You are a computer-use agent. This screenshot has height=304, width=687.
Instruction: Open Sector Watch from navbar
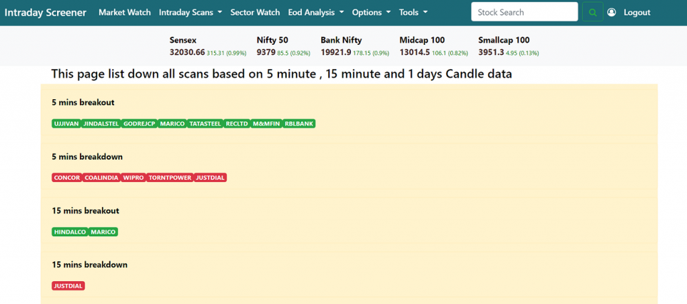(255, 12)
